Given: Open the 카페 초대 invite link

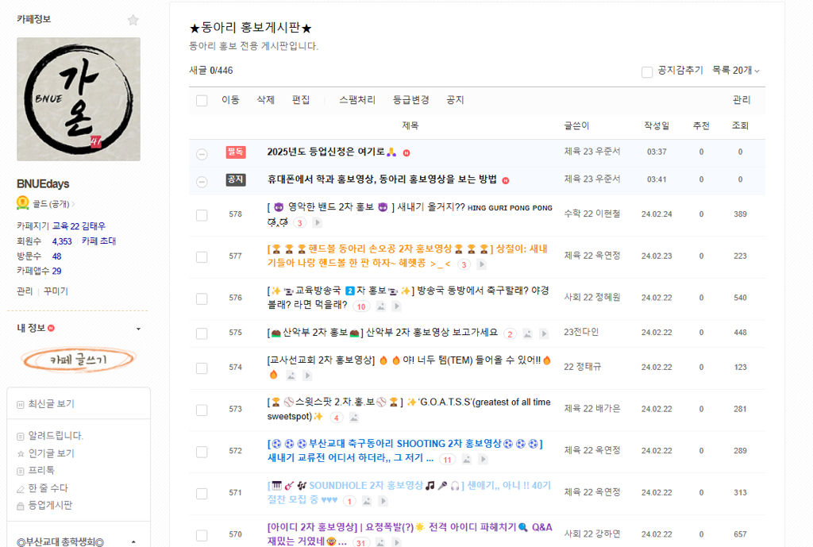Looking at the screenshot, I should coord(98,241).
